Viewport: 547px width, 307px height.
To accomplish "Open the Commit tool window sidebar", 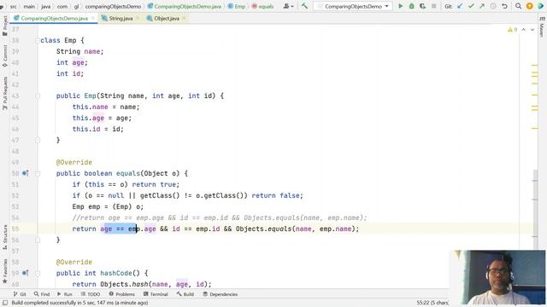I will (x=5, y=55).
